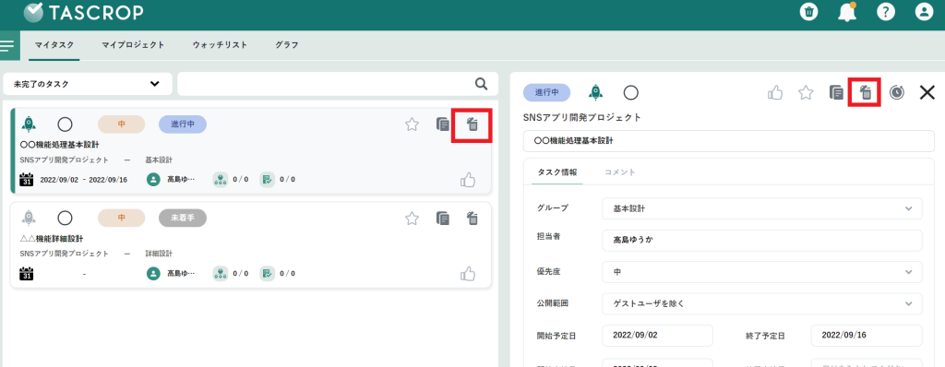Screen dimensions: 945x367
Task: Switch to グラフ tab
Action: [x=287, y=45]
